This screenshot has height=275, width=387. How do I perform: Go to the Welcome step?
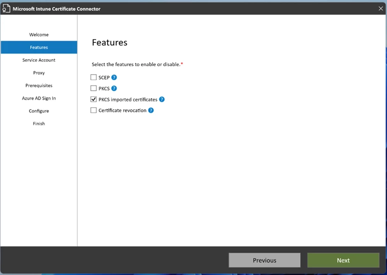(x=39, y=35)
